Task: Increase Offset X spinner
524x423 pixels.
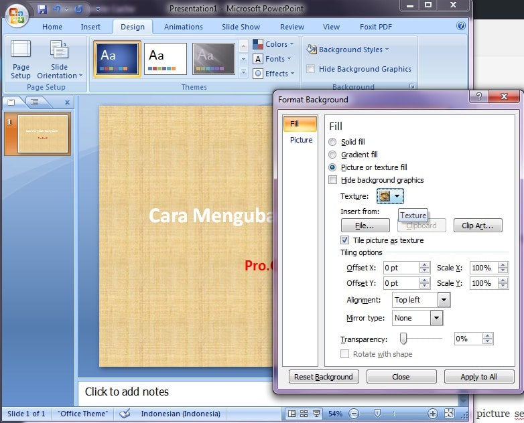Action: pyautogui.click(x=424, y=265)
